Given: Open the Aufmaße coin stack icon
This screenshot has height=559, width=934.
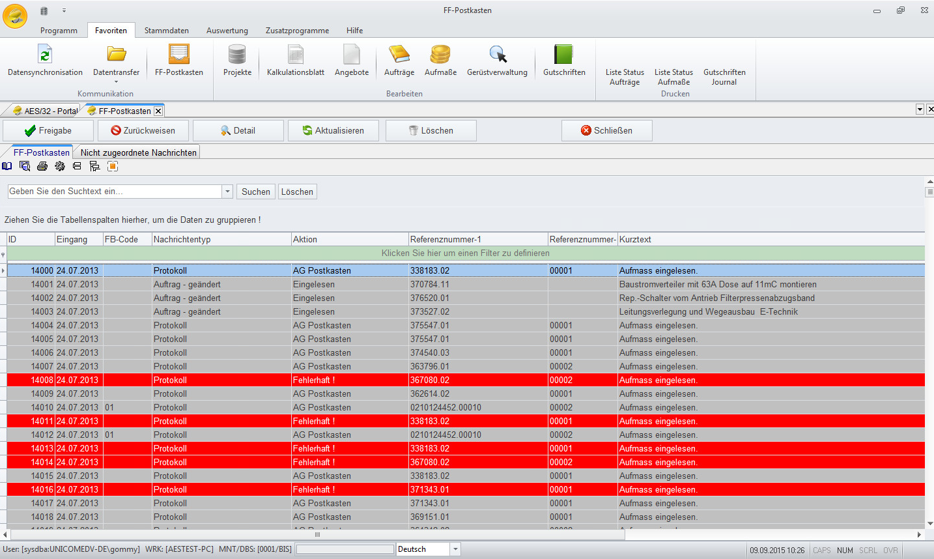Looking at the screenshot, I should tap(440, 61).
